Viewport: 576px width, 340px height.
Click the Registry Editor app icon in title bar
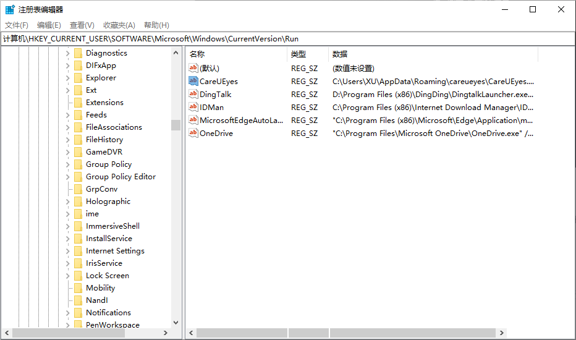pyautogui.click(x=10, y=9)
